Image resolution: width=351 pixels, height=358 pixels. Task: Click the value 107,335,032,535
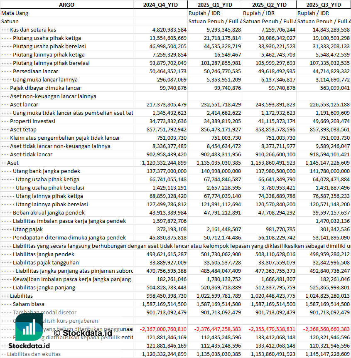pos(329,63)
